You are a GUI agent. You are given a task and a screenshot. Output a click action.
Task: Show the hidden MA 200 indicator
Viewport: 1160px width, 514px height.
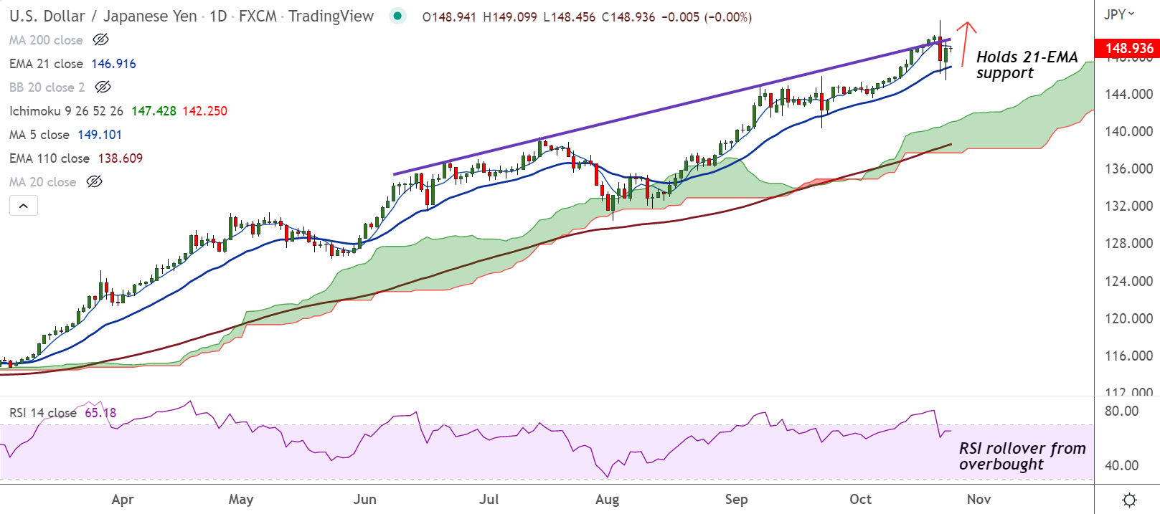pyautogui.click(x=101, y=40)
